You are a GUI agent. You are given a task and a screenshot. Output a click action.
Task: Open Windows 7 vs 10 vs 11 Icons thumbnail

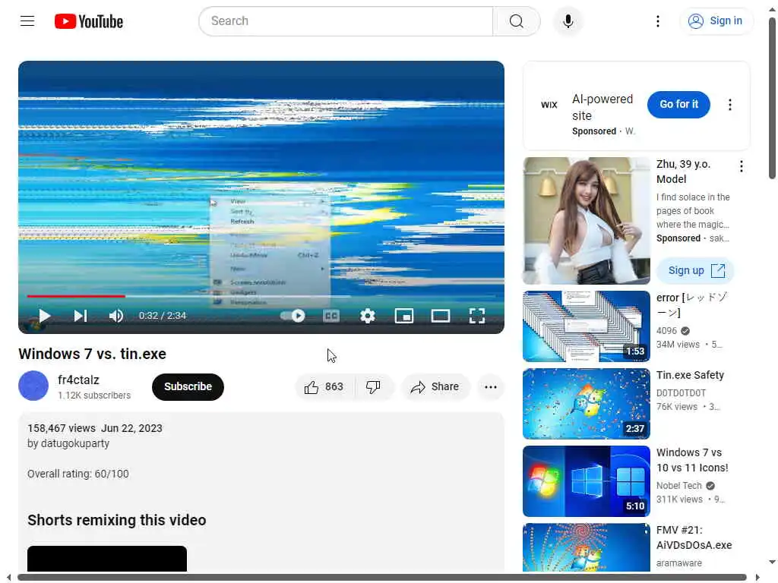pos(586,481)
